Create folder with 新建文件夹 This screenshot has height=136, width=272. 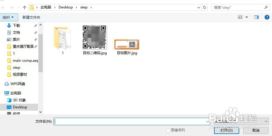pos(31,17)
